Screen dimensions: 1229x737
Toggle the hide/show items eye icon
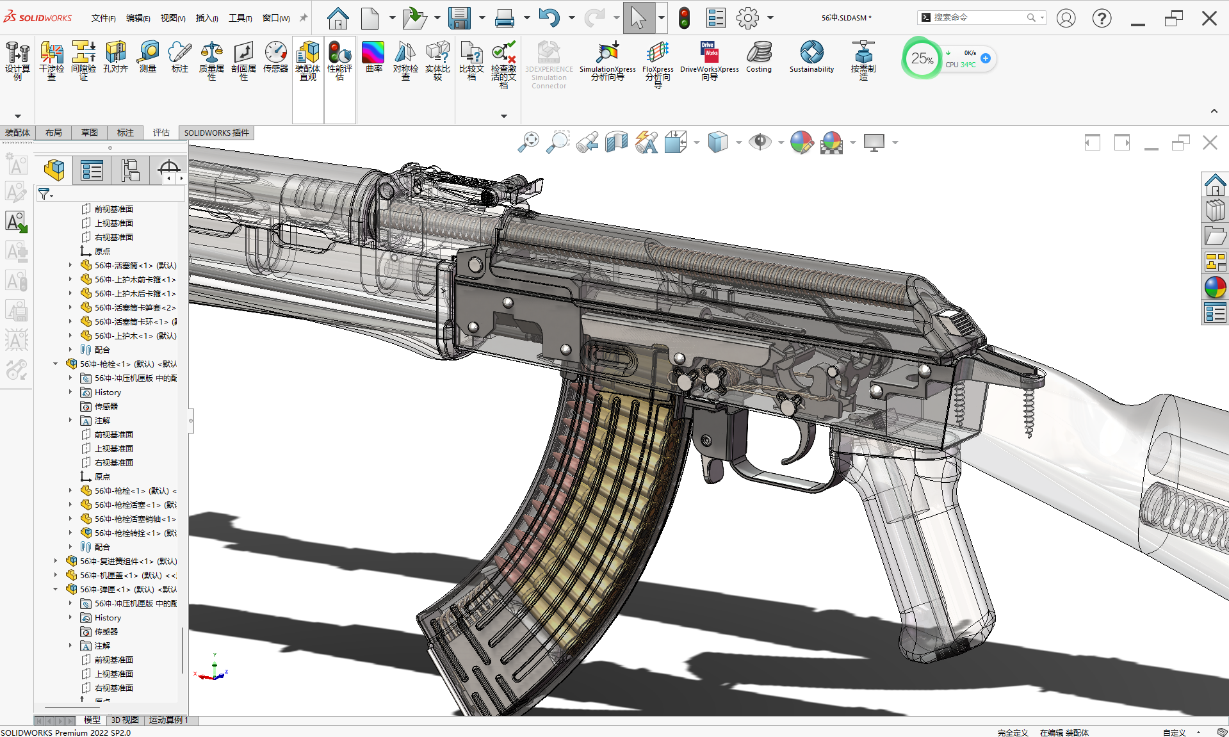pyautogui.click(x=760, y=142)
